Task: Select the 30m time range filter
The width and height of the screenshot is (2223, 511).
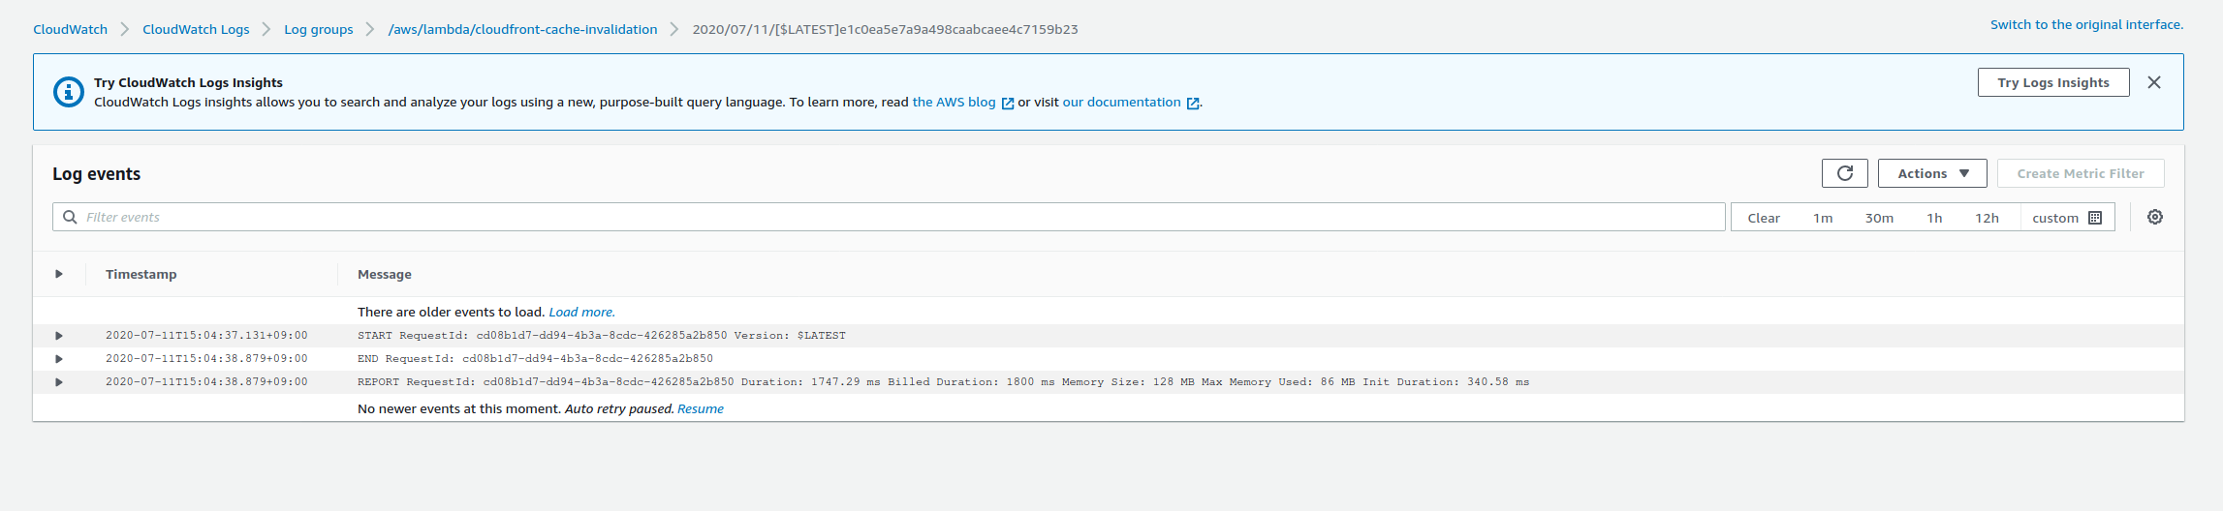Action: pyautogui.click(x=1878, y=218)
